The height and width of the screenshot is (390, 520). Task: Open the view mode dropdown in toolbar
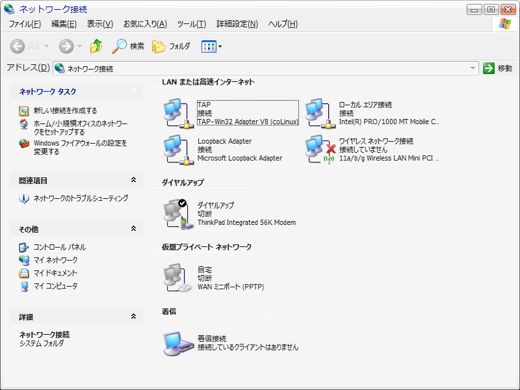(212, 46)
